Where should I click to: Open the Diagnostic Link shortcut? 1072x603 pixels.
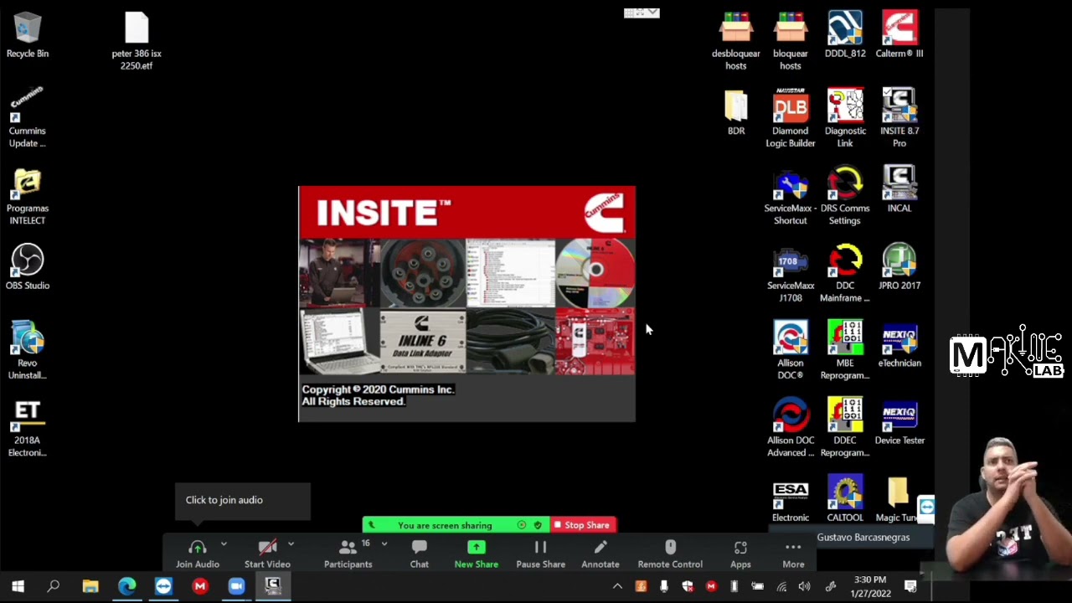[845, 118]
